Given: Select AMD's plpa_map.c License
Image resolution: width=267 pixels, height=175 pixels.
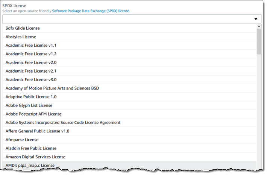Looking at the screenshot, I should [x=30, y=166].
